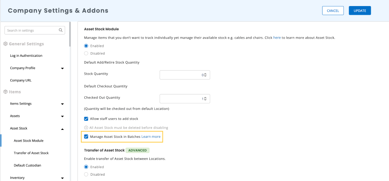The height and width of the screenshot is (181, 389).
Task: Open the Asset Stock sidebar item
Action: click(19, 128)
